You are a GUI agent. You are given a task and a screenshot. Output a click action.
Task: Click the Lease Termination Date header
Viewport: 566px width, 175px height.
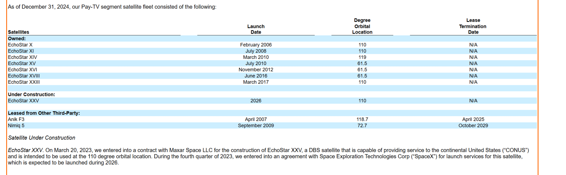tap(473, 26)
